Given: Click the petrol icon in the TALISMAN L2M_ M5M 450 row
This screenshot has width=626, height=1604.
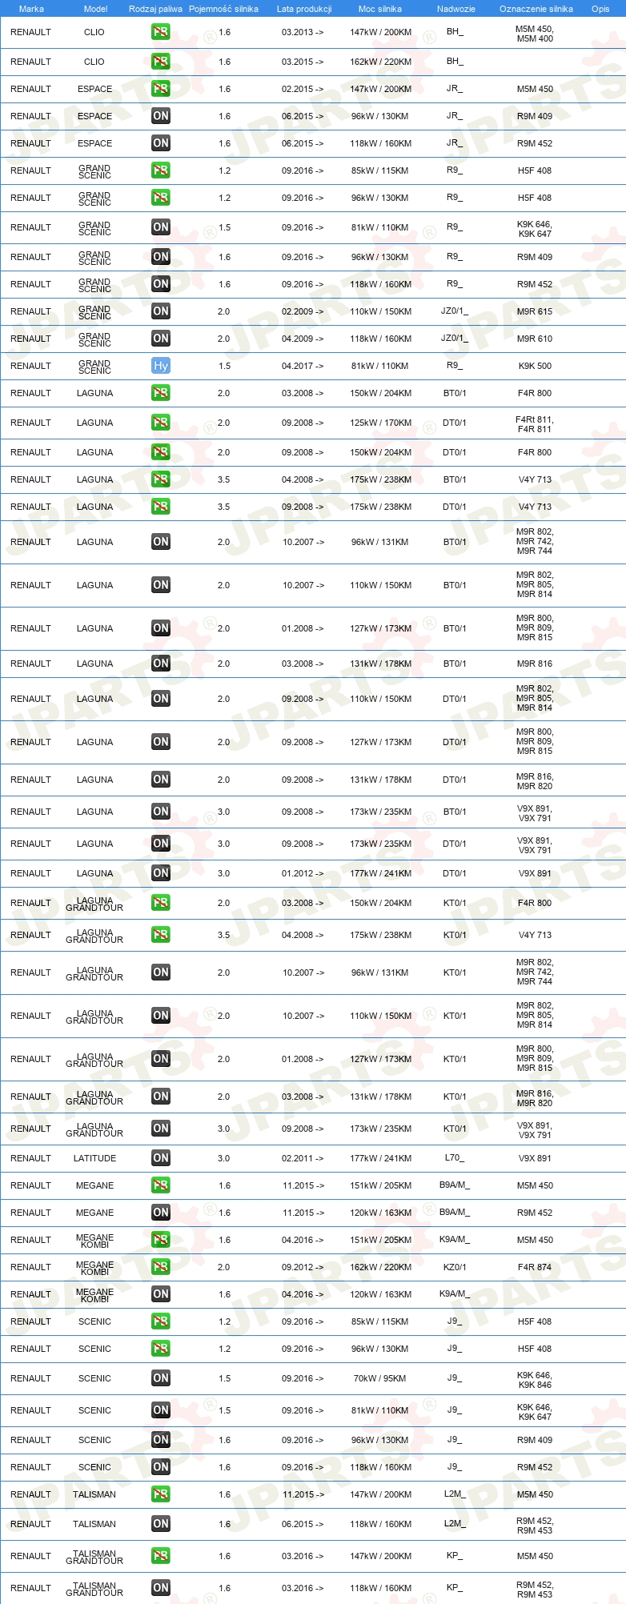Looking at the screenshot, I should 161,1494.
